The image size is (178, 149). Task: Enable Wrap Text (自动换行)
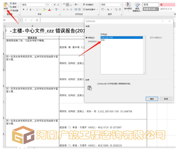pyautogui.click(x=88, y=5)
